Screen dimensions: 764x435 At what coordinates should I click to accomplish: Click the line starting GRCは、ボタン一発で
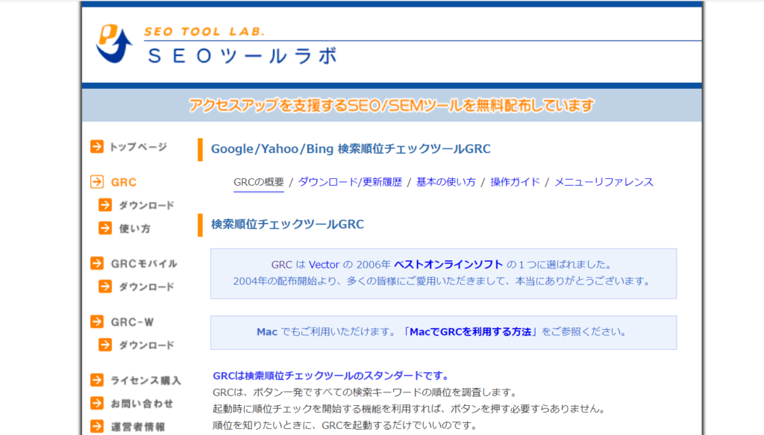(x=365, y=392)
